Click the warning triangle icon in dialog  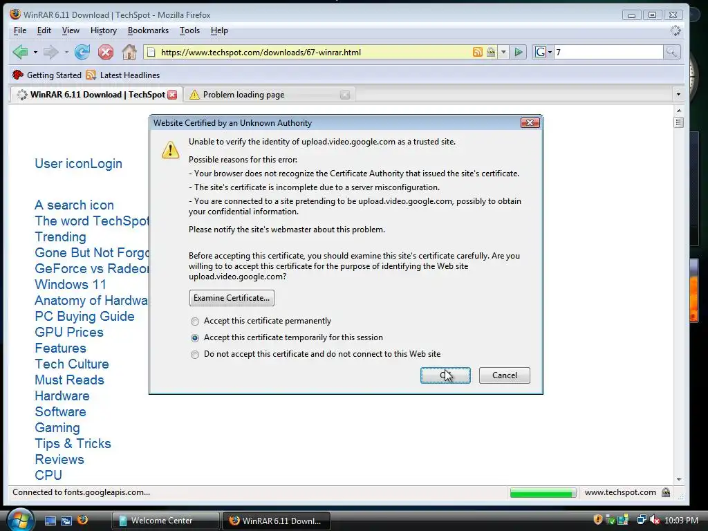coord(170,149)
